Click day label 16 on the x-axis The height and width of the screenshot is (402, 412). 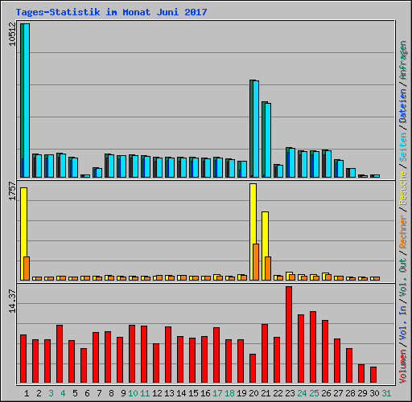pos(205,393)
